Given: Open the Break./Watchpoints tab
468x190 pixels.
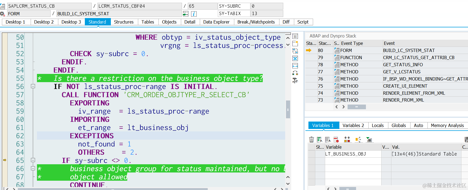Looking at the screenshot, I should click(x=256, y=22).
